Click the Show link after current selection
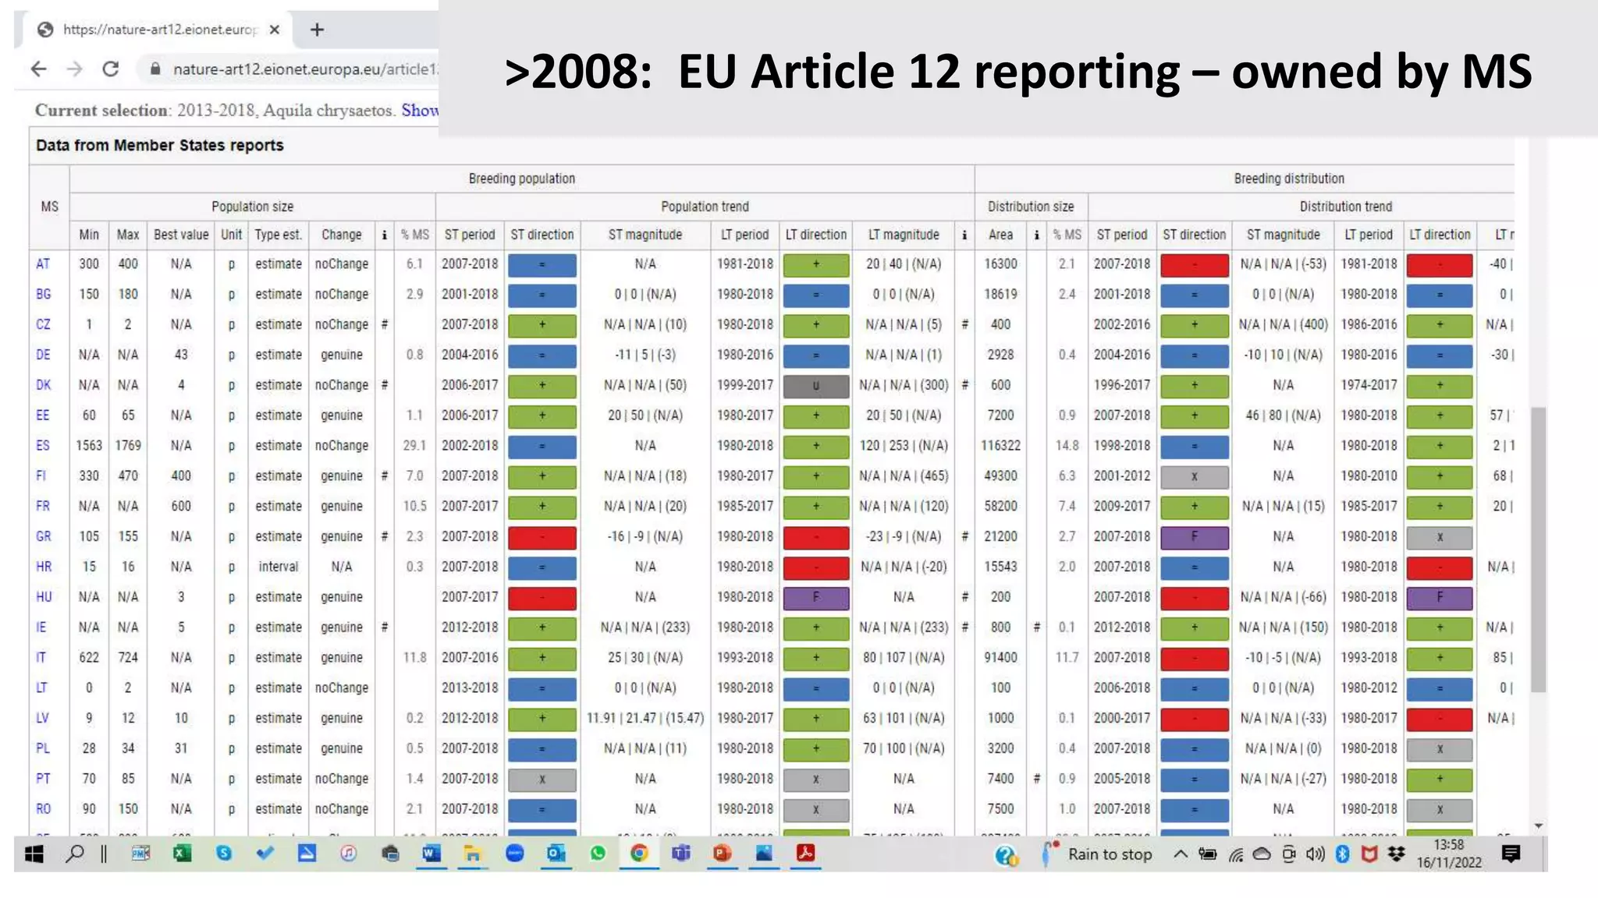Image resolution: width=1598 pixels, height=898 pixels. pyautogui.click(x=420, y=111)
